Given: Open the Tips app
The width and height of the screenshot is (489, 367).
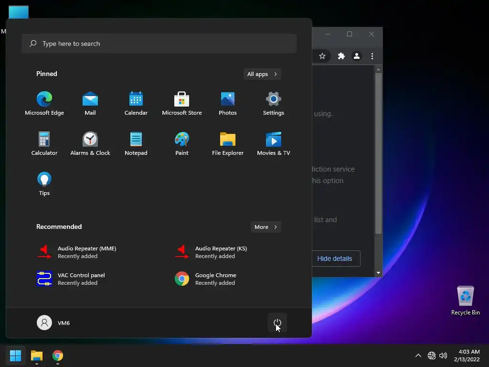Looking at the screenshot, I should pos(44,183).
